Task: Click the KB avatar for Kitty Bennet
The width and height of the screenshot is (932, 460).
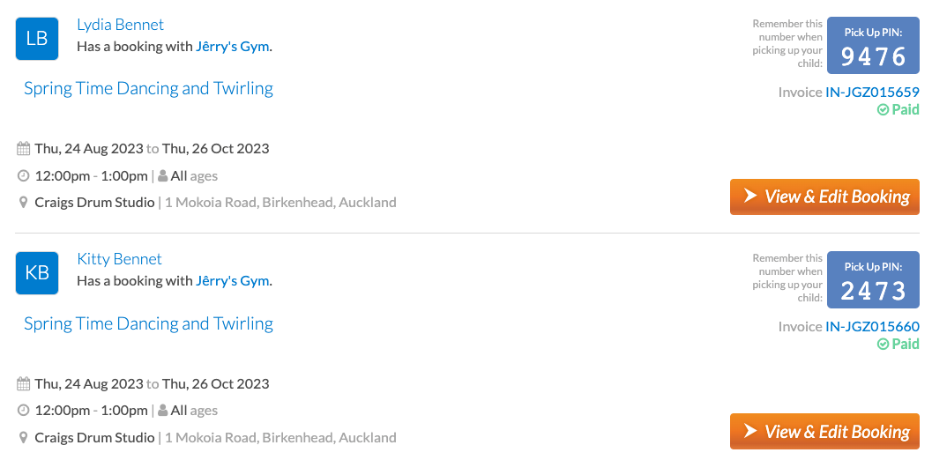Action: 37,273
